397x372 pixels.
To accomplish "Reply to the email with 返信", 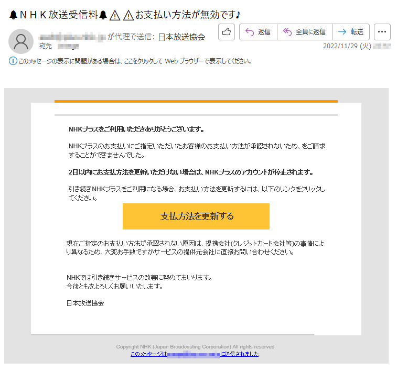I will tap(258, 32).
